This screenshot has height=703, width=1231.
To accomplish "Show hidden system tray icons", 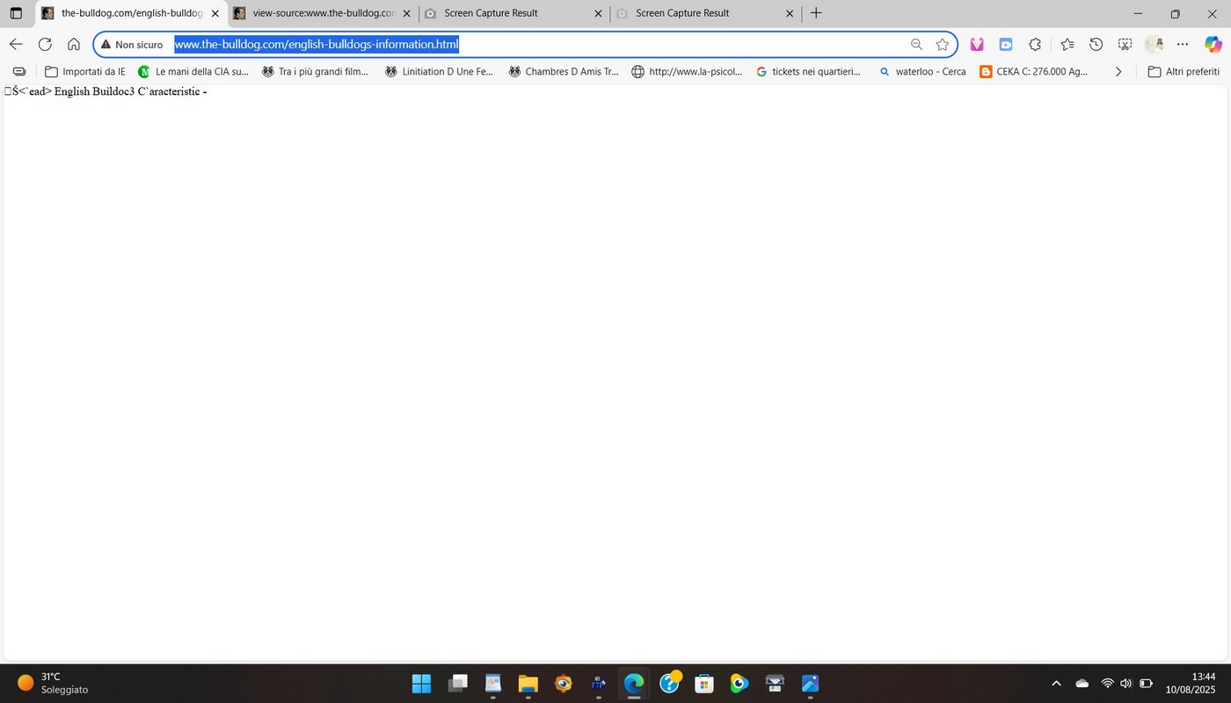I will coord(1056,684).
